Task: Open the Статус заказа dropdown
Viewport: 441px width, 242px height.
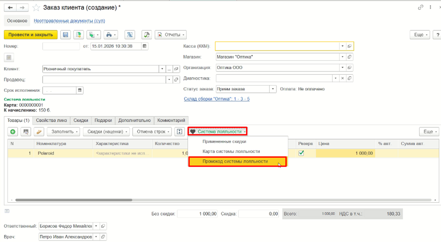Action: 273,89
